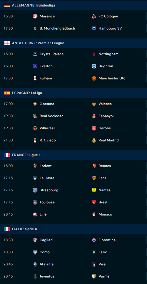
Task: Click the Italian flag icon
Action: 7,229
